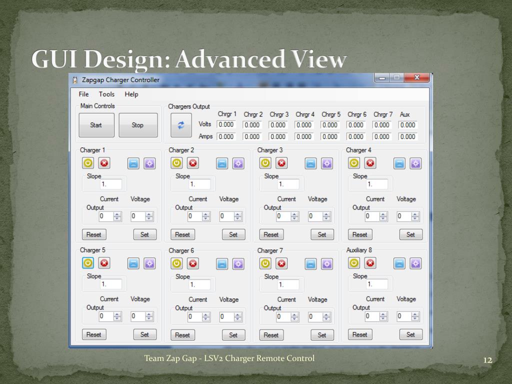Screen dimensions: 512x384
Task: Click the Charger 2 Current spinner arrows
Action: pyautogui.click(x=206, y=216)
